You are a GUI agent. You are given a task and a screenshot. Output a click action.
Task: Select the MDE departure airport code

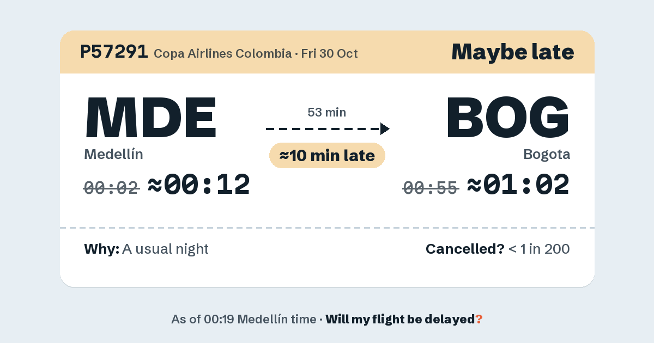(x=151, y=117)
